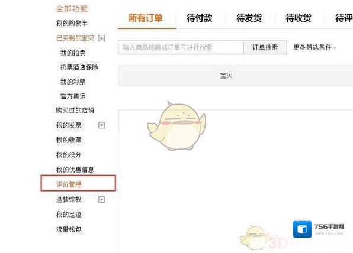
Task: Switch to 待发货 tab
Action: 249,18
